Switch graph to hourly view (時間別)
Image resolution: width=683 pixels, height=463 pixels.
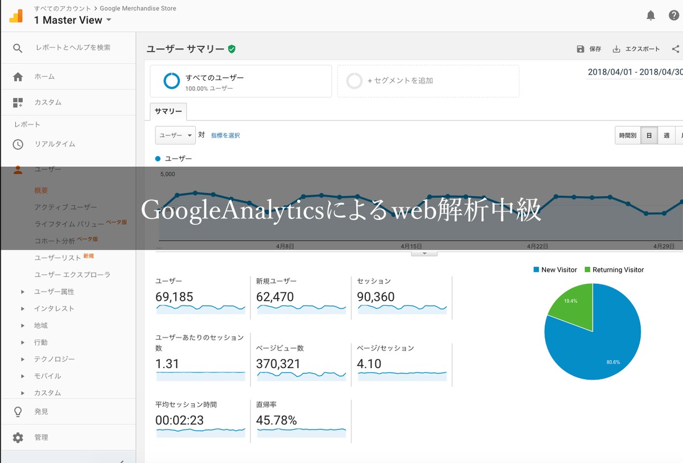(628, 135)
